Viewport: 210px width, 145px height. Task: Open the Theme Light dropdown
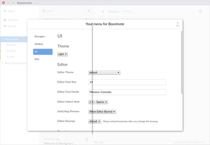click(62, 54)
